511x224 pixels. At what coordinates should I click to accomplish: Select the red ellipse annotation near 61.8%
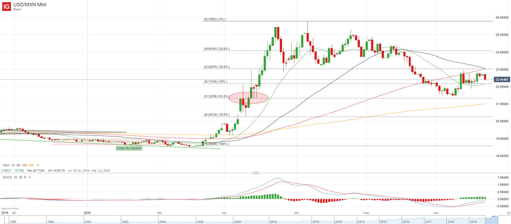[x=248, y=98]
